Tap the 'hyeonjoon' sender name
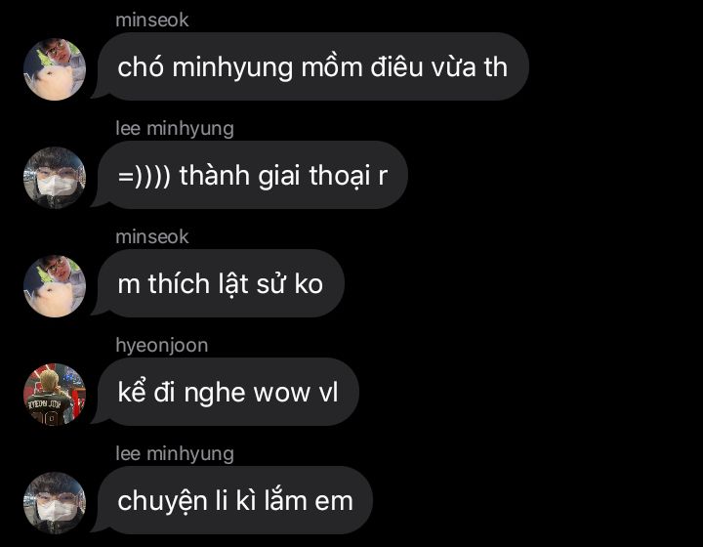The width and height of the screenshot is (703, 547). [162, 346]
